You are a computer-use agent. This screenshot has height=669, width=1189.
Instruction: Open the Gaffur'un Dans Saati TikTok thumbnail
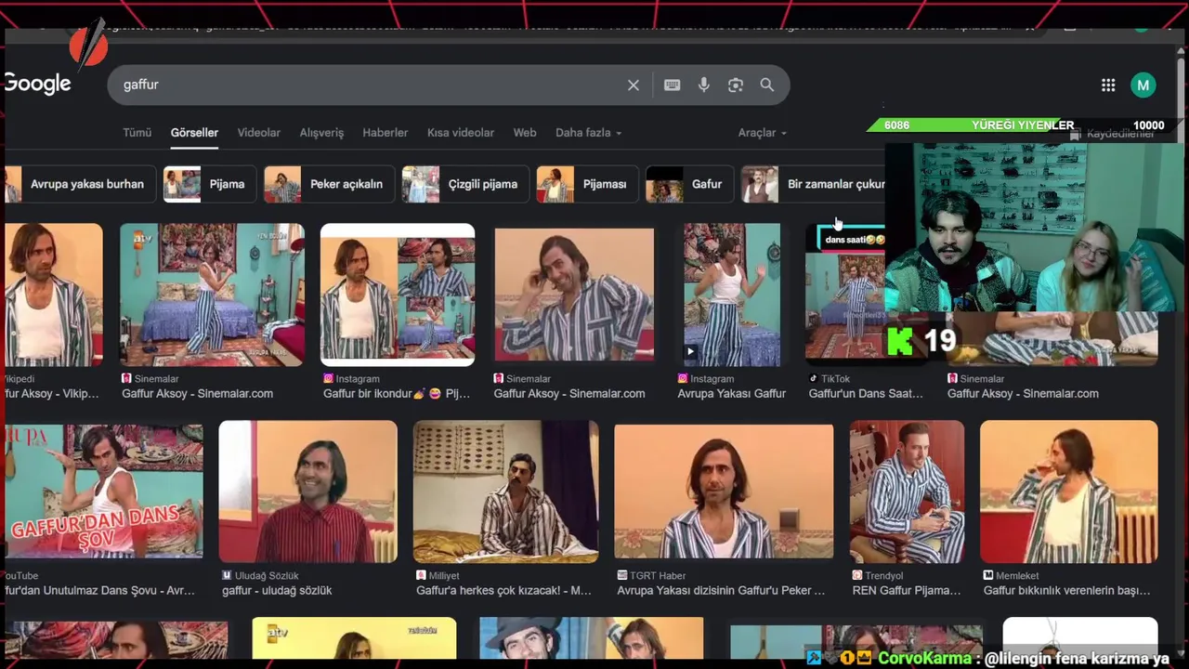point(843,295)
